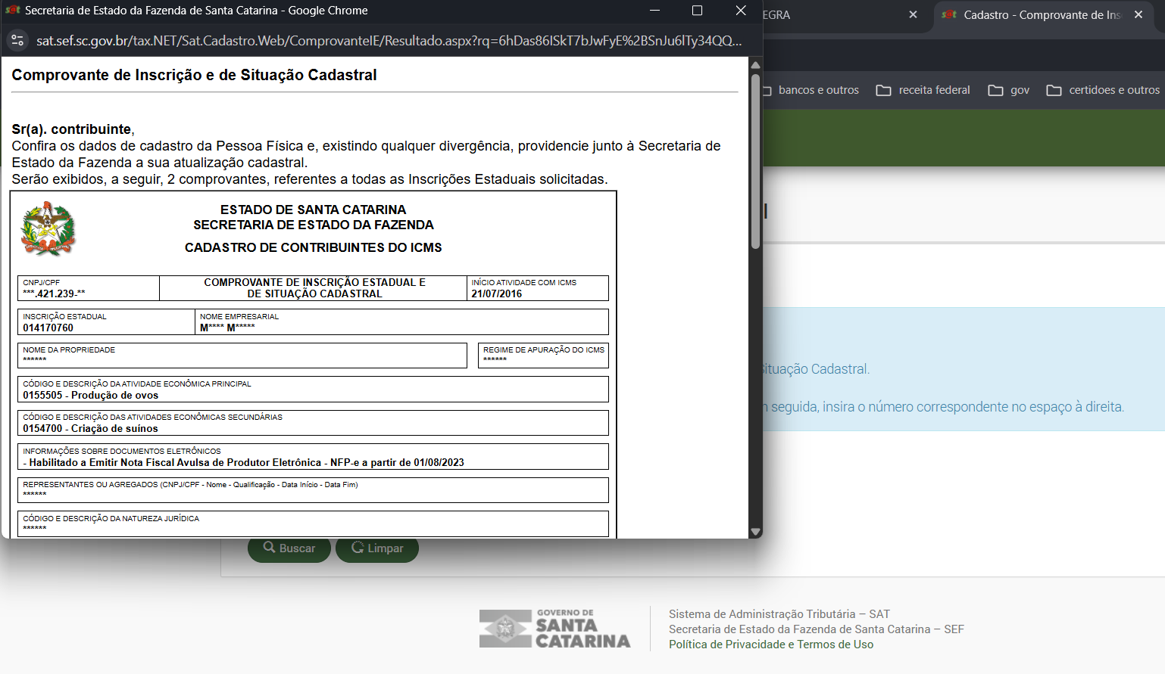This screenshot has width=1165, height=674.
Task: Click the Governo de Santa Catarina logo
Action: point(554,629)
